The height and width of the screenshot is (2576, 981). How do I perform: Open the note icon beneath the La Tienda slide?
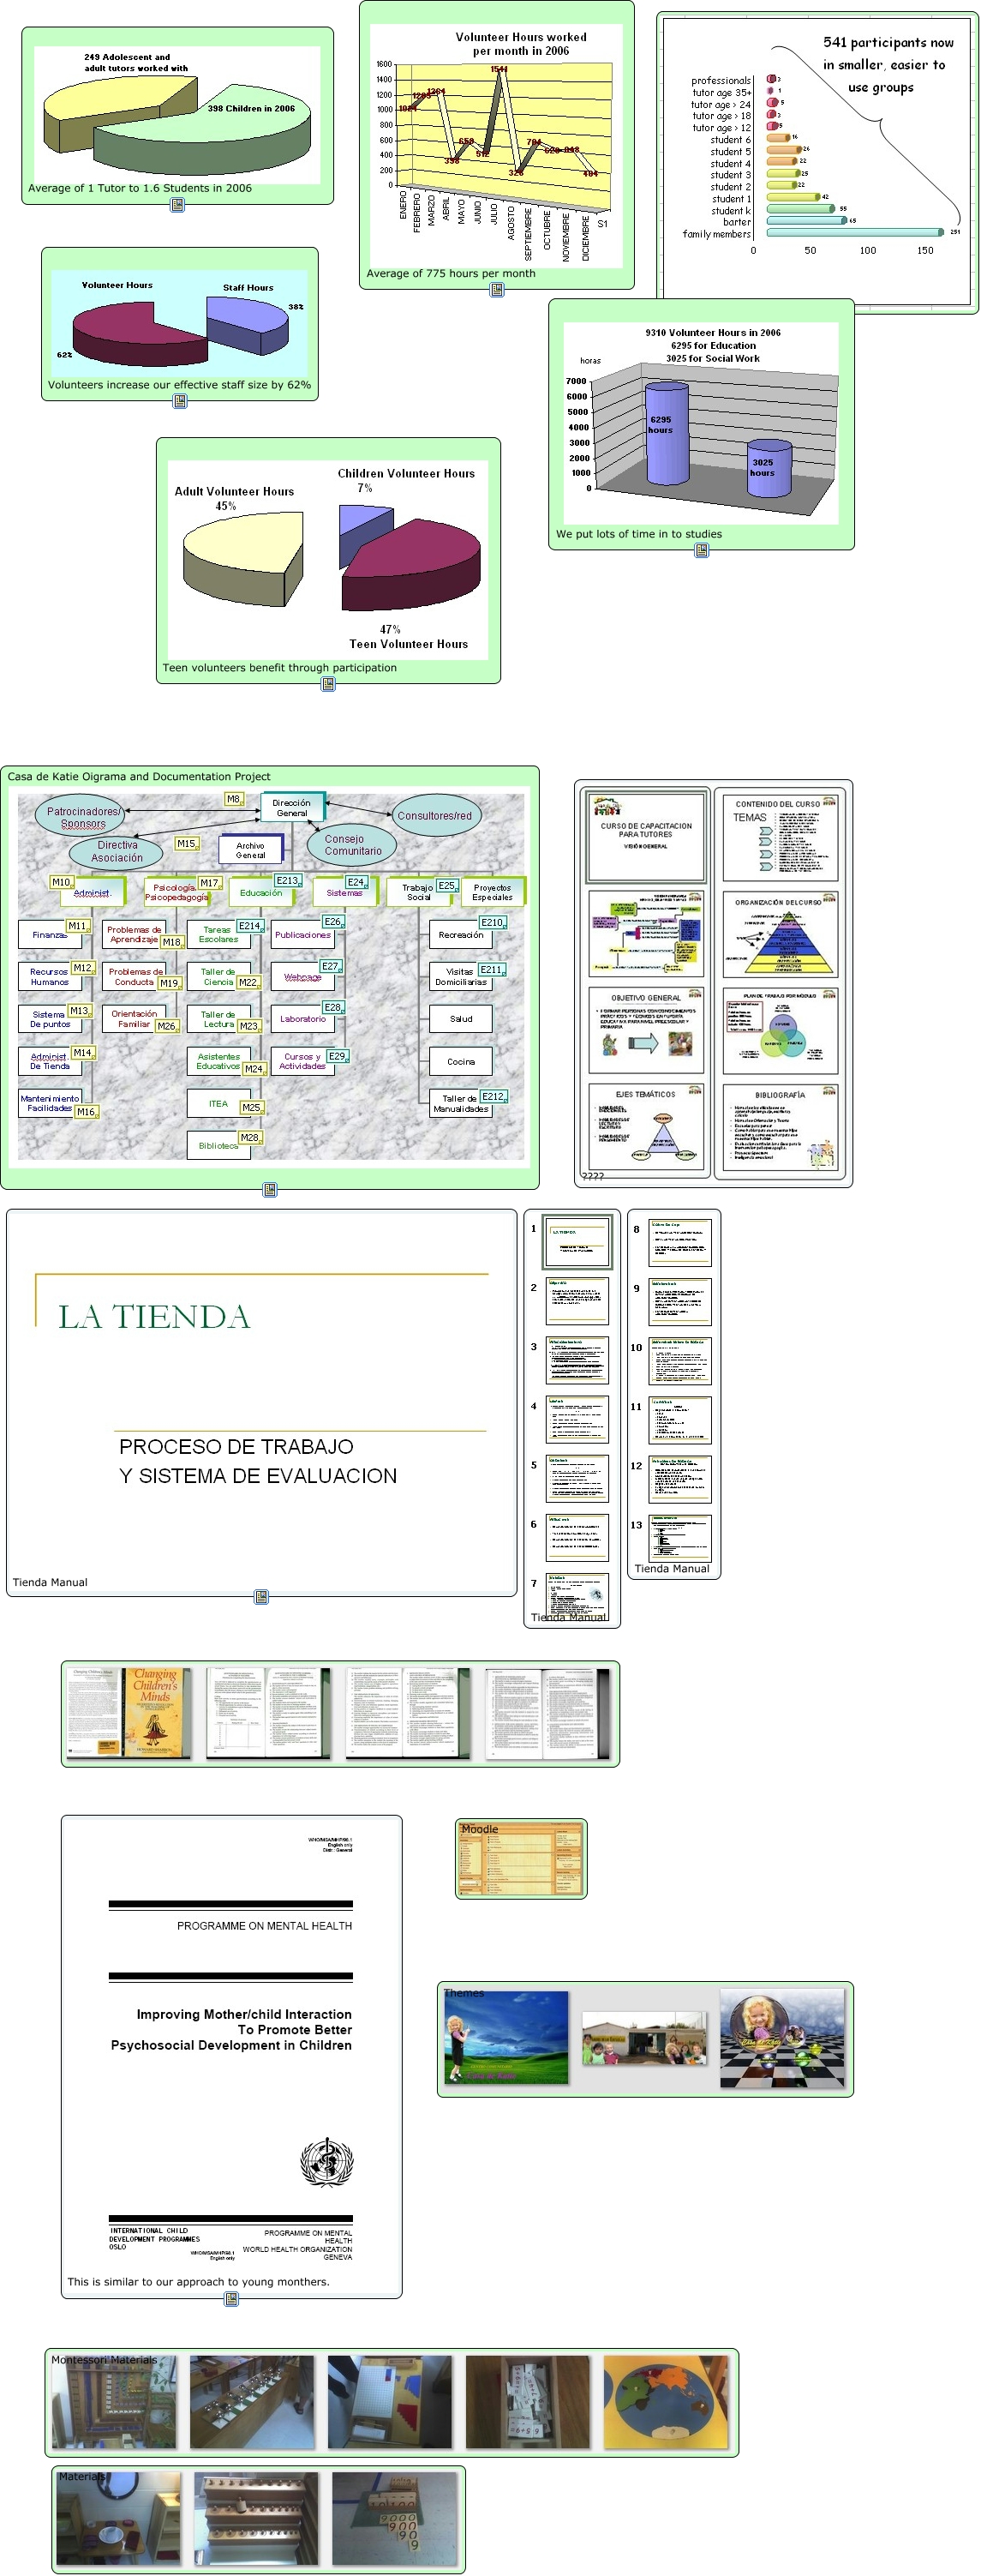click(x=260, y=1597)
